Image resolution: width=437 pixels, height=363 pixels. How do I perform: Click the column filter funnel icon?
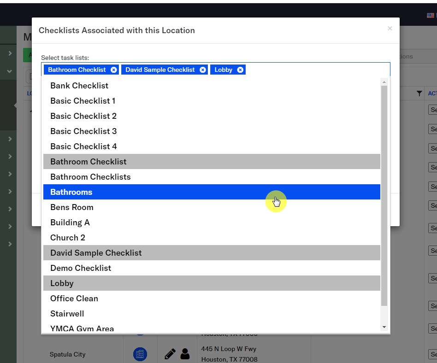pyautogui.click(x=419, y=94)
